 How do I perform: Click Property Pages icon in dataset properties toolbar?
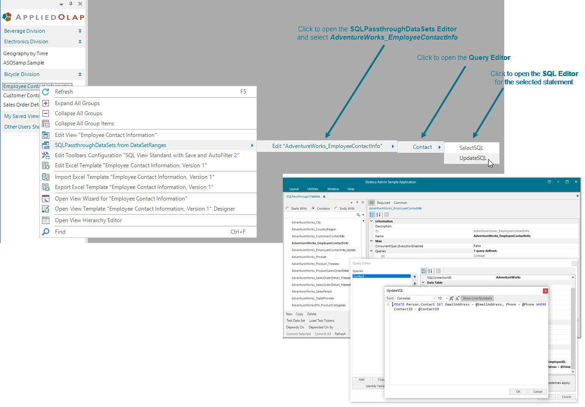386,214
